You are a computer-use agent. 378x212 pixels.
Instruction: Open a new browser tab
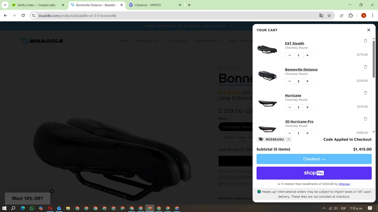tap(189, 5)
